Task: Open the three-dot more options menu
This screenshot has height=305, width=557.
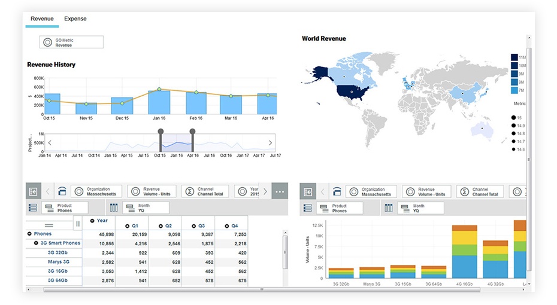Action: point(279,191)
